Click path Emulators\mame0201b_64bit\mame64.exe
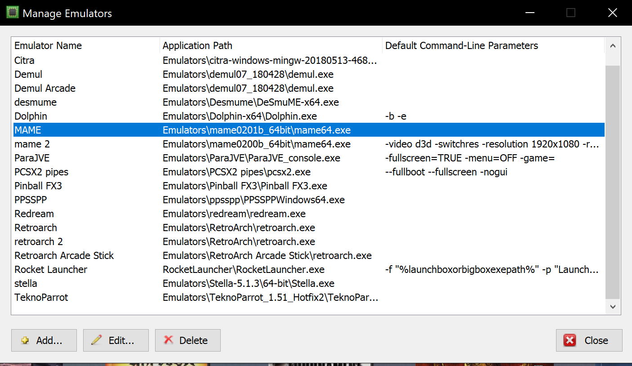The image size is (632, 366). tap(257, 130)
